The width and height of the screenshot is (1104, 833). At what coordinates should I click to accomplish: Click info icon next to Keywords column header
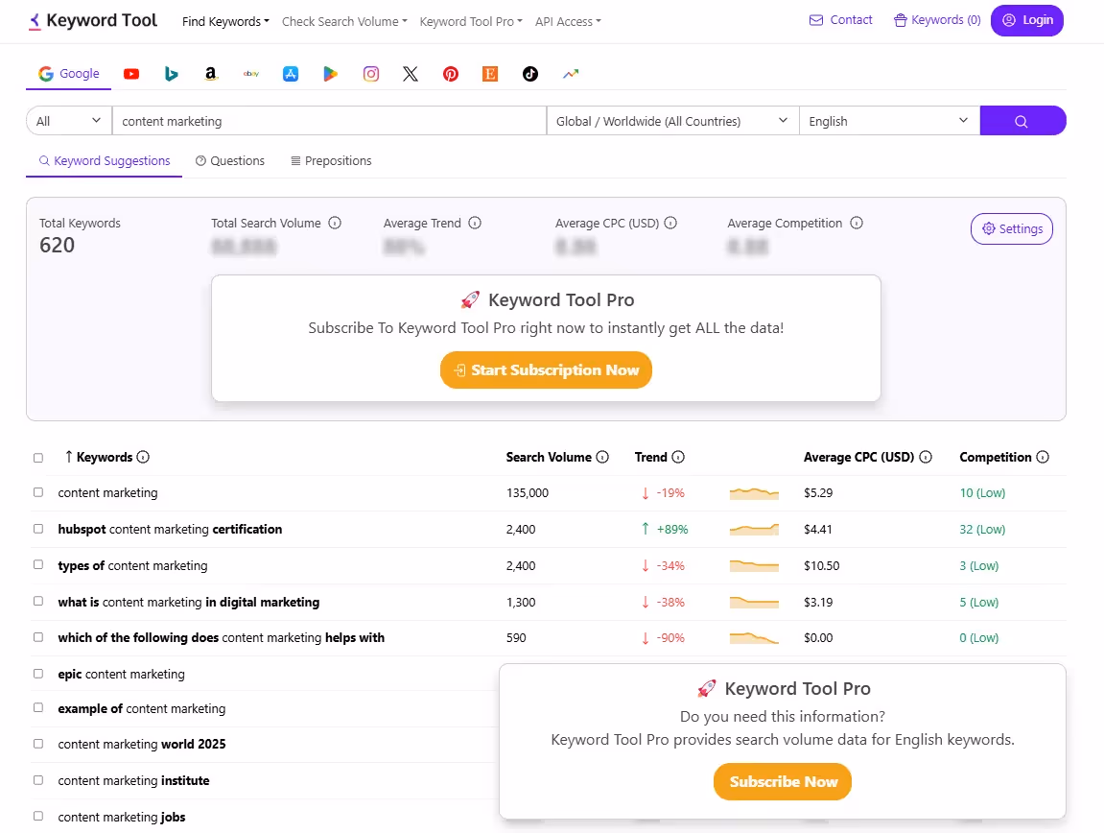(x=143, y=457)
